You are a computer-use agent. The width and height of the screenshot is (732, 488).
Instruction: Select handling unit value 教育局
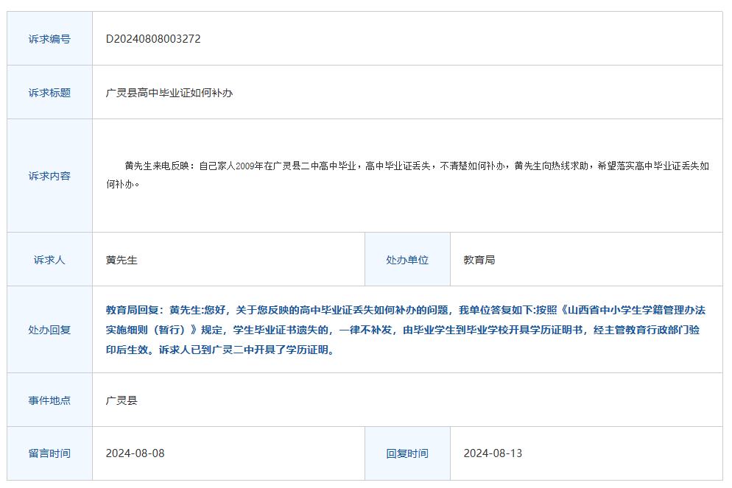(479, 260)
